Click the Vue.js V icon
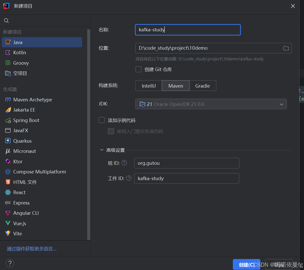Viewport: 304px width, 270px height. [x=8, y=223]
